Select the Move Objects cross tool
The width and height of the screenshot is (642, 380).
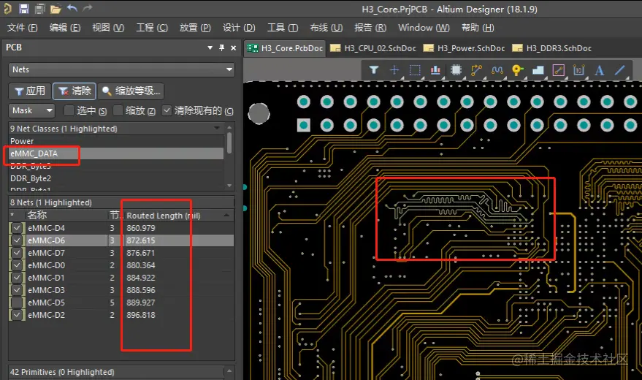click(394, 70)
